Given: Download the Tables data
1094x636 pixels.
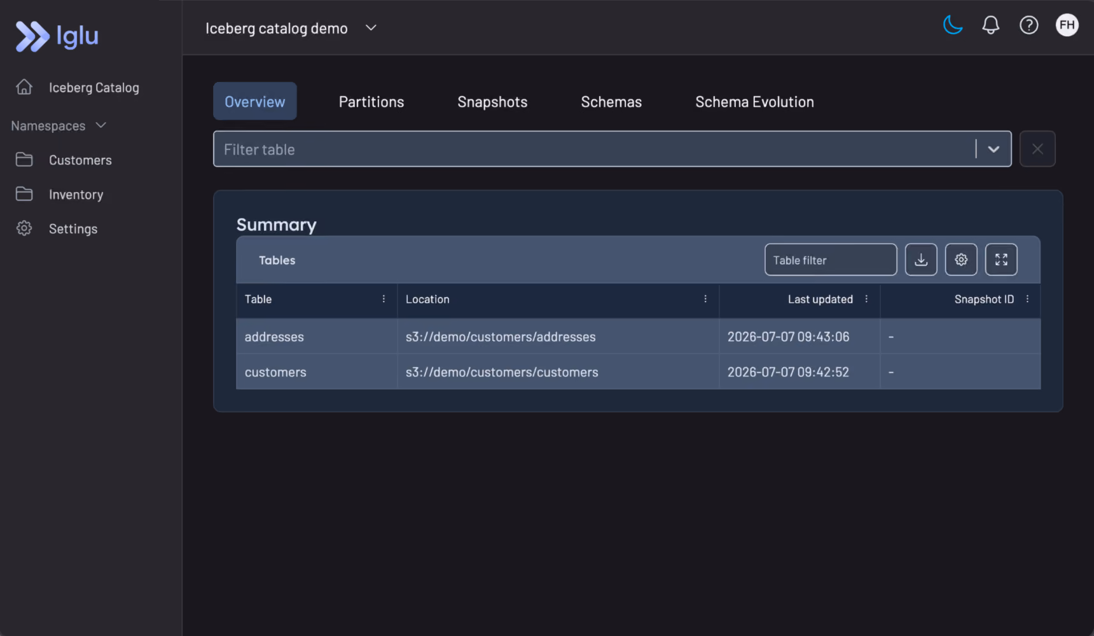Looking at the screenshot, I should [x=921, y=259].
